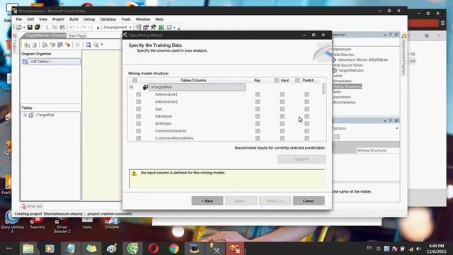Check the Key box for CustomerAlternateKey
This screenshot has height=255, width=453.
pos(258,138)
